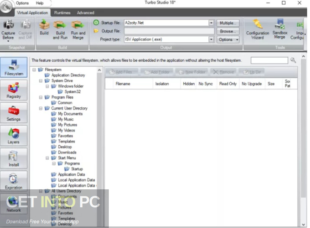Collapse the Filesystem root node
Image resolution: width=310 pixels, height=228 pixels.
point(34,70)
